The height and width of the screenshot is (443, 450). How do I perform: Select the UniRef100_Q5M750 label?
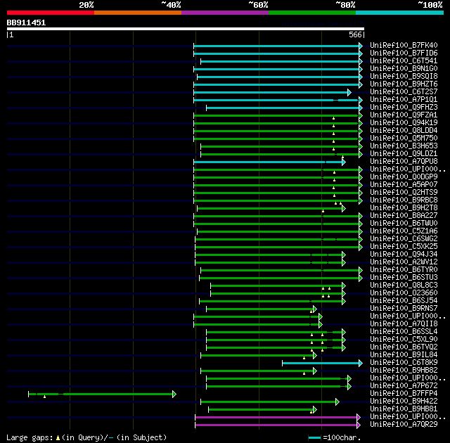404,139
